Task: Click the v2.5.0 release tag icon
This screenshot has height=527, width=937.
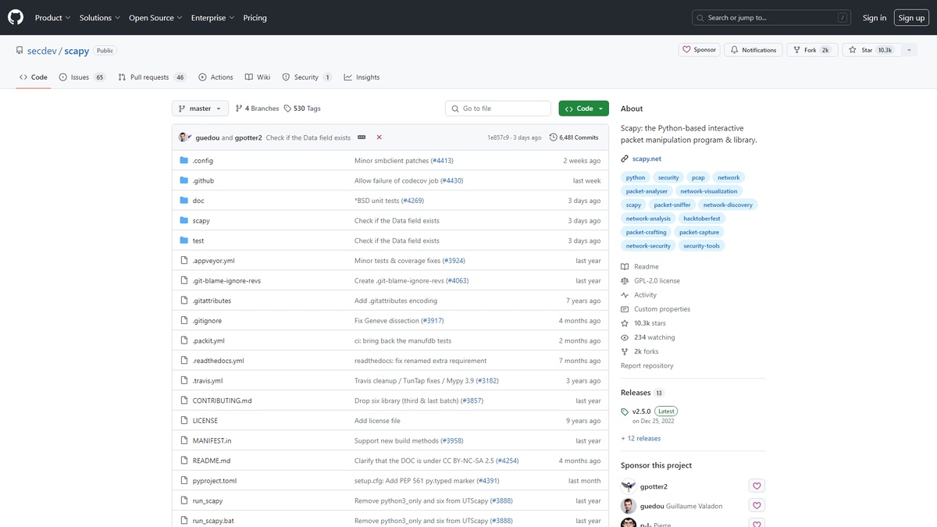Action: coord(625,411)
